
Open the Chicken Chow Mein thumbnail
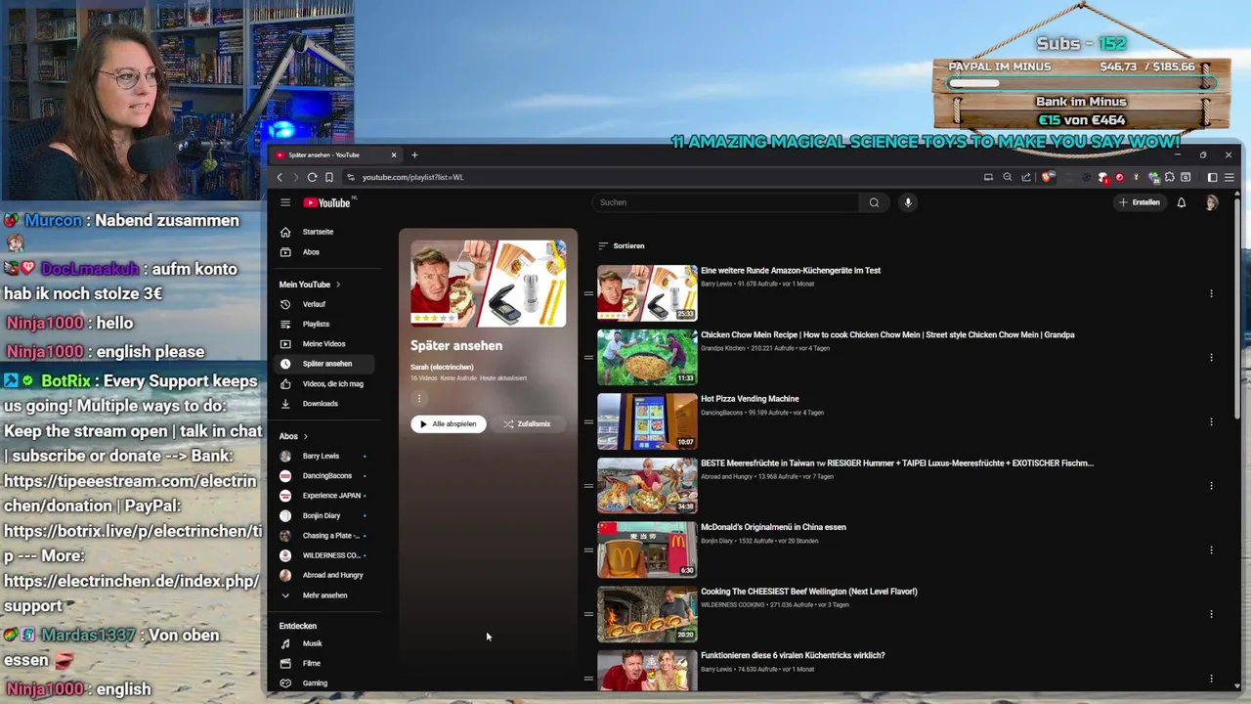[647, 357]
